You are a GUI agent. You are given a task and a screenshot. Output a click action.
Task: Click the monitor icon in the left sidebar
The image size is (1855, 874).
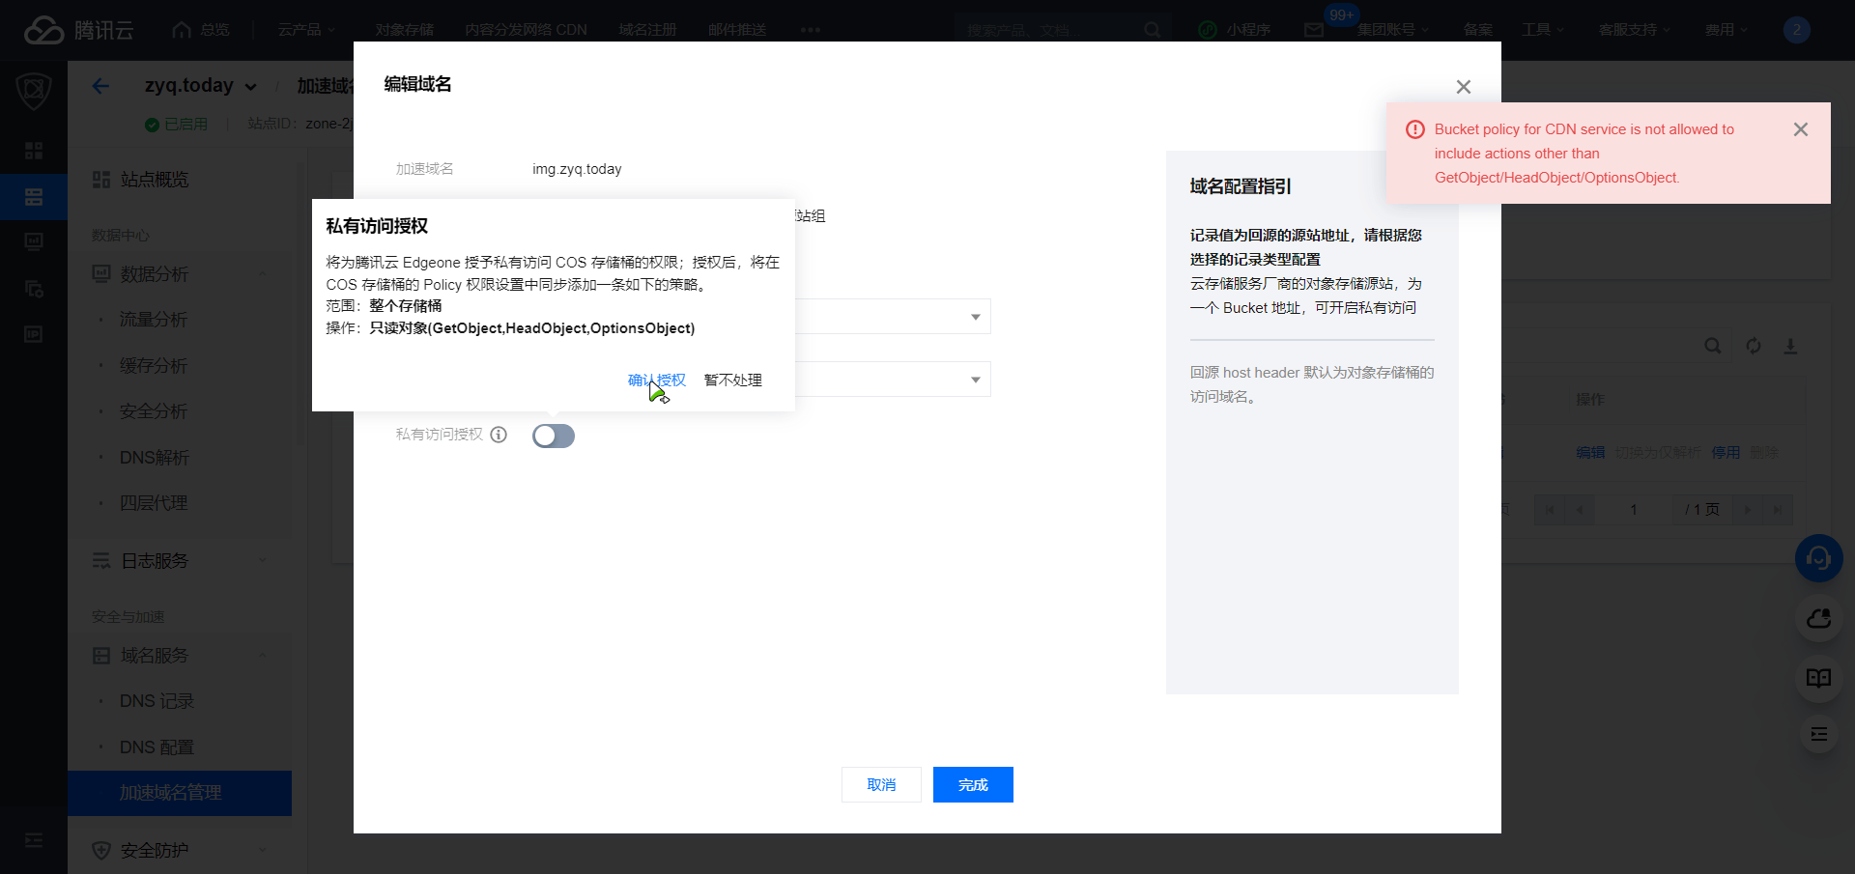coord(34,242)
